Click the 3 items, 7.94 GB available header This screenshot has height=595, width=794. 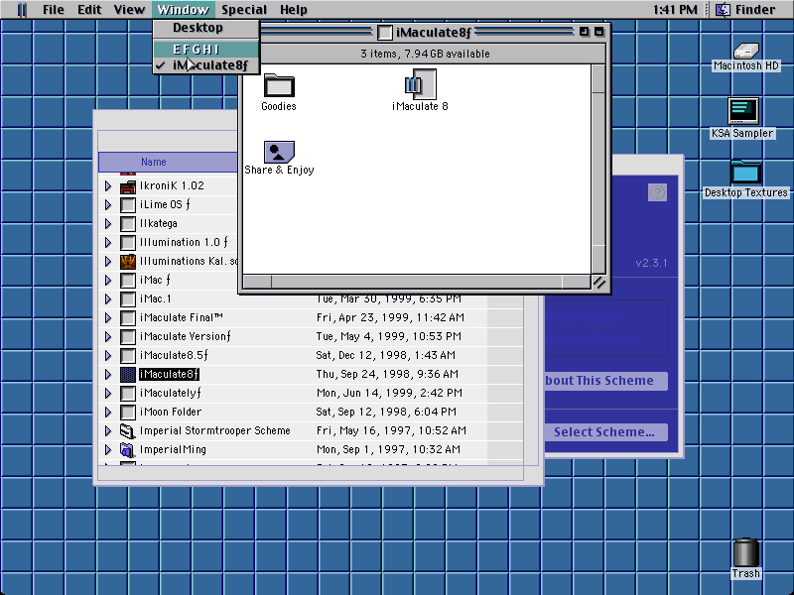[x=425, y=54]
